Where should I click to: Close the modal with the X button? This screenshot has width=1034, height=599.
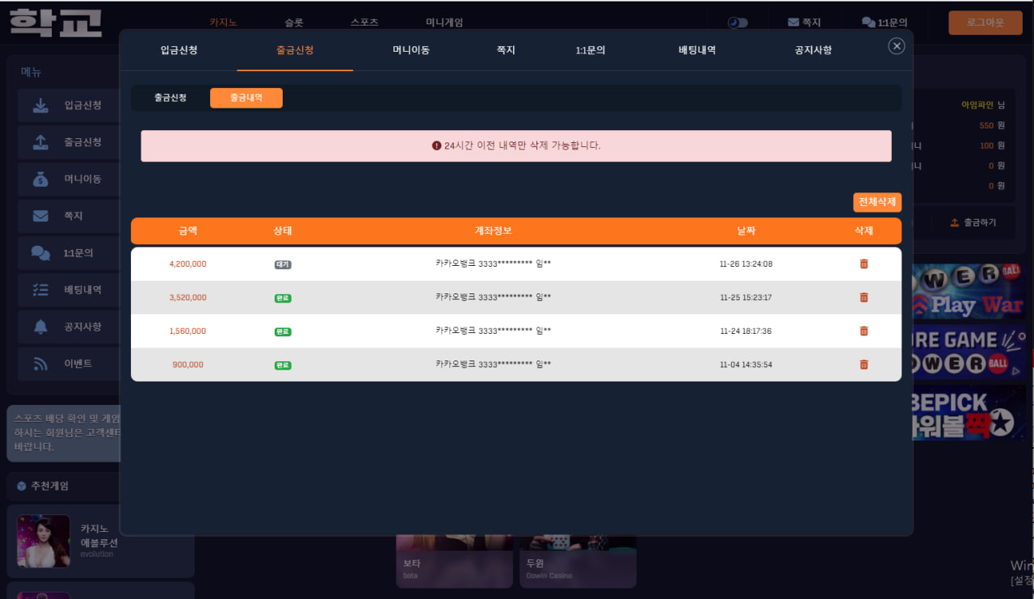point(896,46)
